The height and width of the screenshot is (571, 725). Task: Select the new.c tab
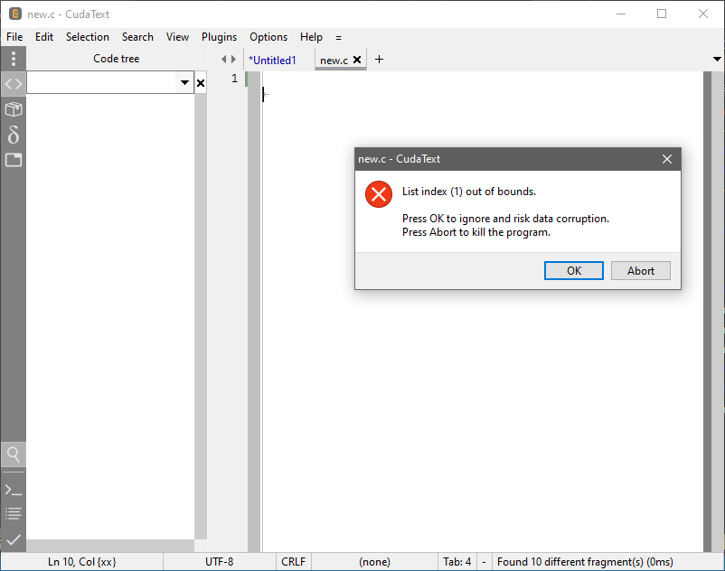point(334,60)
